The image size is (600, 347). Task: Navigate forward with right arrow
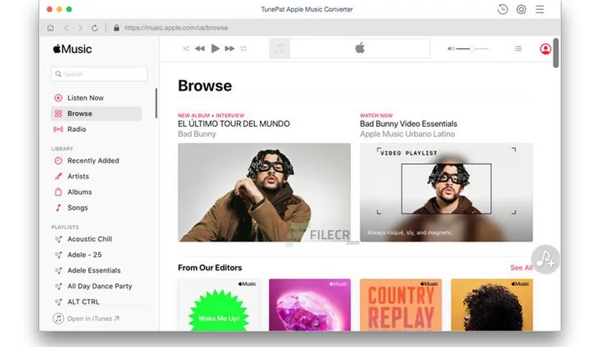[x=80, y=28]
